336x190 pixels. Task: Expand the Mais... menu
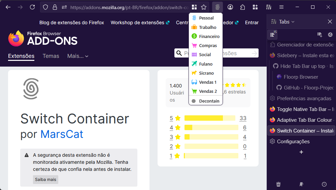pyautogui.click(x=78, y=56)
